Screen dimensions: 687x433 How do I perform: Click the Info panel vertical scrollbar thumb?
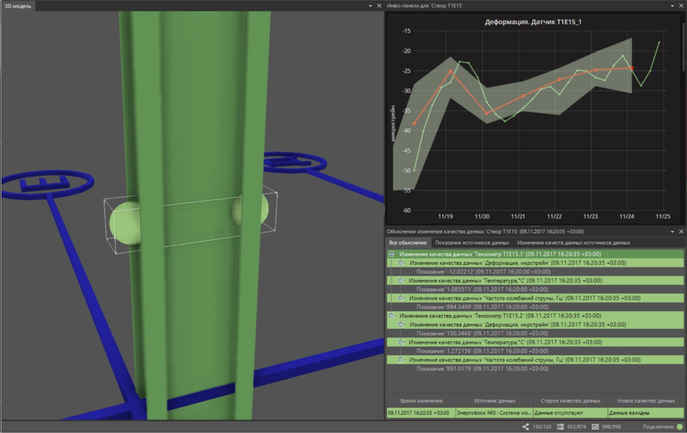coord(684,47)
